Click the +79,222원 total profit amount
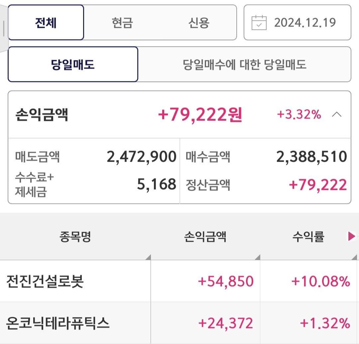 [x=200, y=115]
